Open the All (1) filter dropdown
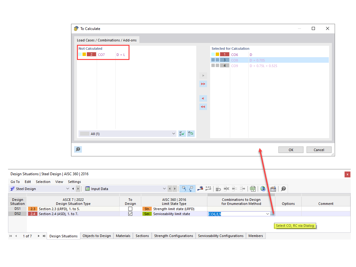 click(173, 133)
